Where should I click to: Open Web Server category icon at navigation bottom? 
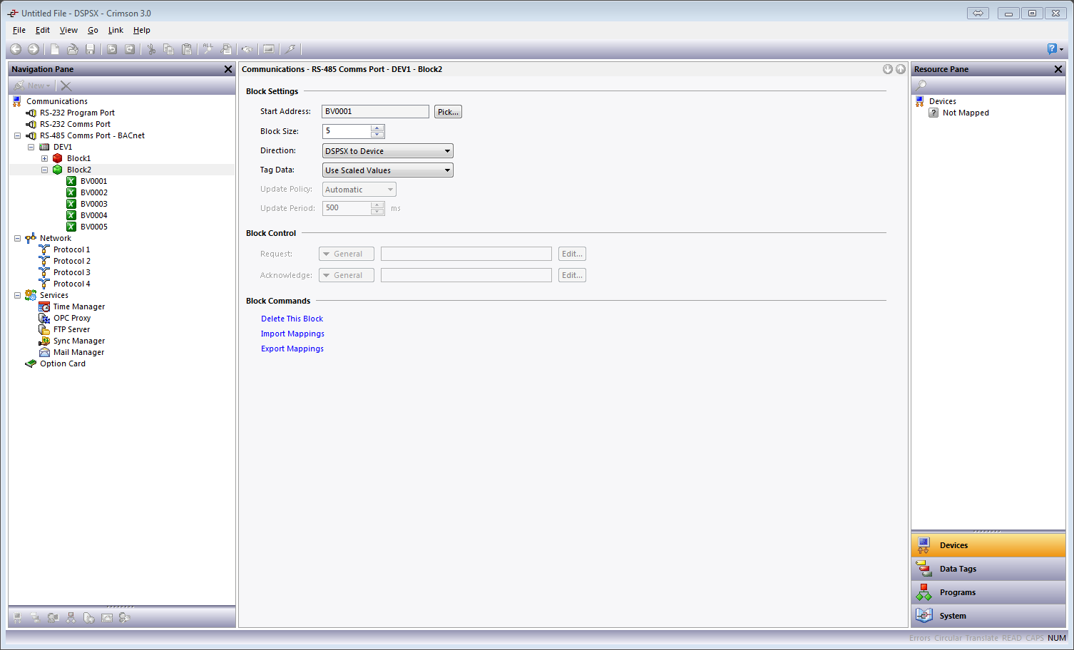coord(88,618)
